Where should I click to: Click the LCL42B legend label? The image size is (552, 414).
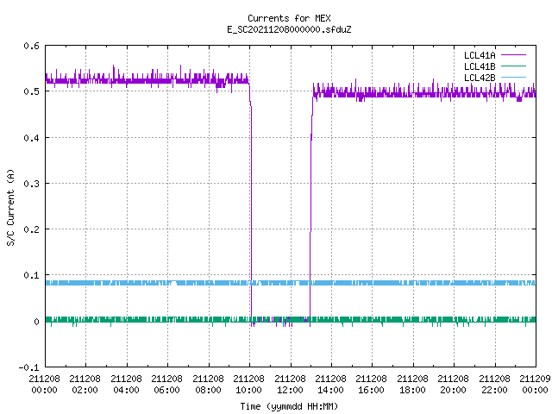pos(480,78)
